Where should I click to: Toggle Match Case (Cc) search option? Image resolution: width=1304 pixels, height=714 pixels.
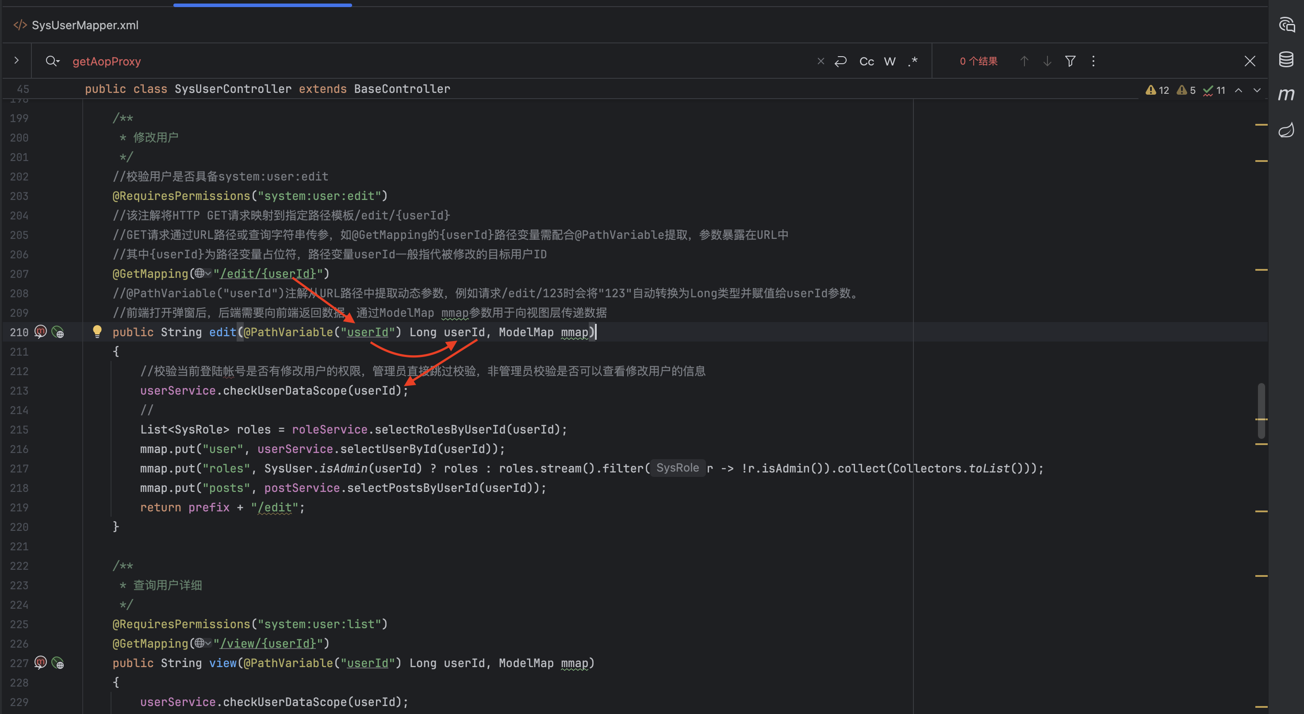pos(867,61)
